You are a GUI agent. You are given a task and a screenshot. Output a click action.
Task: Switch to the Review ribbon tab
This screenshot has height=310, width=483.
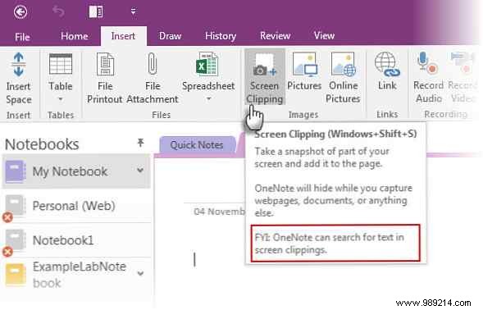pyautogui.click(x=275, y=36)
